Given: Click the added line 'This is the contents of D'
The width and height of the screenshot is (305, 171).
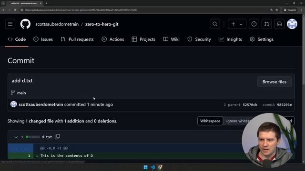Looking at the screenshot, I should pyautogui.click(x=67, y=156).
